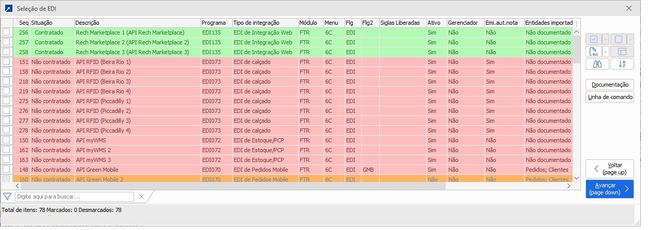This screenshot has height=230, width=648.
Task: Sort by the Situação column header
Action: tap(52, 23)
